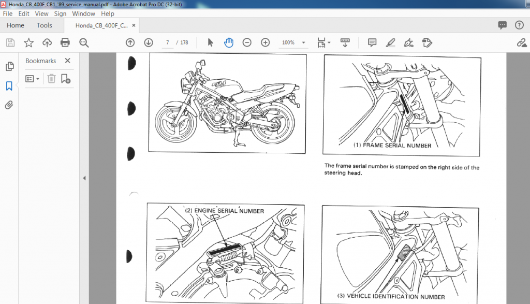The height and width of the screenshot is (304, 530).
Task: Select the Honda_CB_400F document tab
Action: [101, 25]
